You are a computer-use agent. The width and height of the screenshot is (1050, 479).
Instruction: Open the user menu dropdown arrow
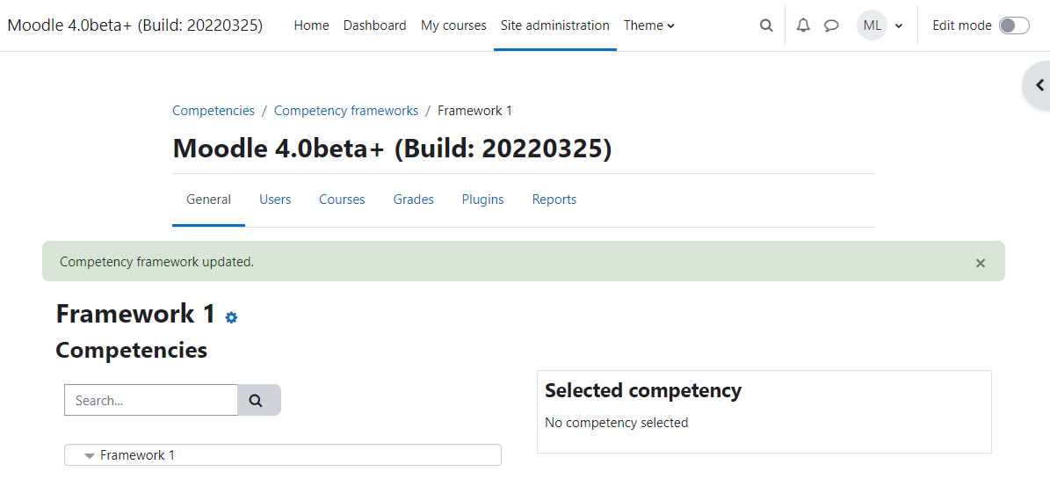899,26
